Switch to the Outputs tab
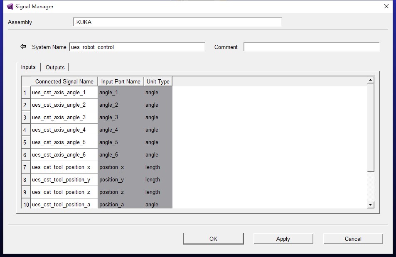This screenshot has height=257, width=396. 55,67
